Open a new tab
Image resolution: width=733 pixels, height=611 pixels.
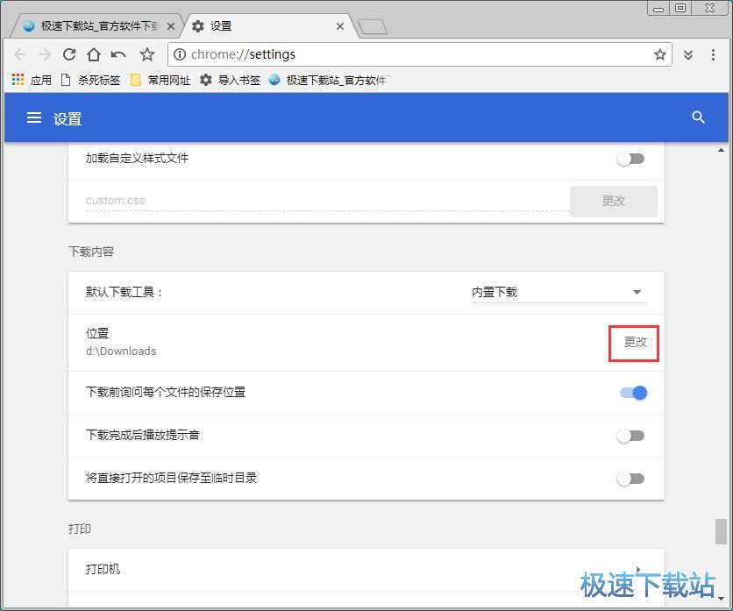point(373,27)
